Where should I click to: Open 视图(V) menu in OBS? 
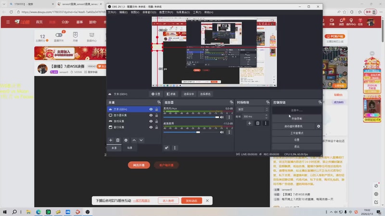(x=135, y=12)
